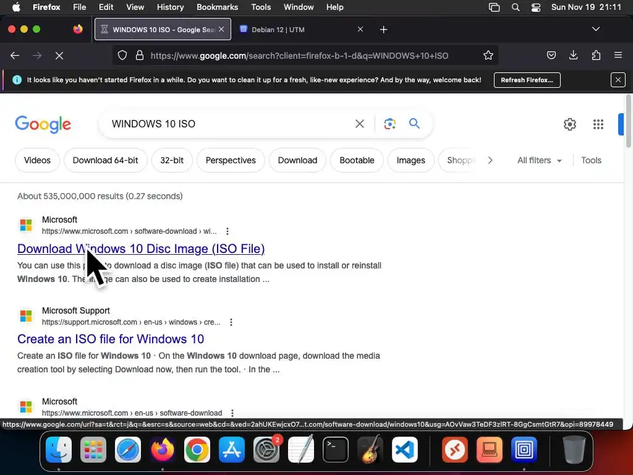Select the Download filter chip
This screenshot has height=475, width=633.
(297, 160)
